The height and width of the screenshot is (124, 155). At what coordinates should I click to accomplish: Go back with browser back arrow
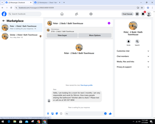[x=2, y=8]
